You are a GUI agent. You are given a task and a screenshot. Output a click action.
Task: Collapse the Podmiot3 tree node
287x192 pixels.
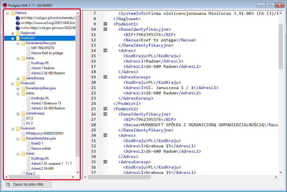(x=13, y=129)
